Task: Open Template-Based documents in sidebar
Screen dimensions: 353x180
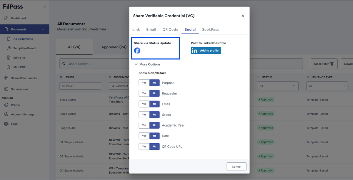Action: click(24, 48)
